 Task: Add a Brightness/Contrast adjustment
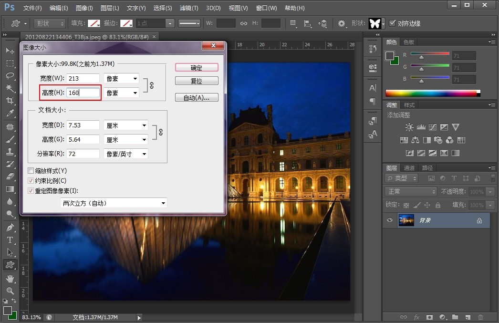pos(409,127)
